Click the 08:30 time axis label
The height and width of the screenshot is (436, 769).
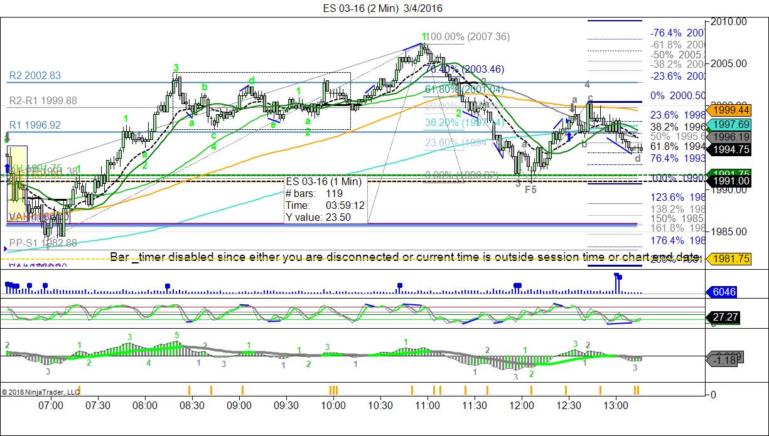tap(192, 405)
